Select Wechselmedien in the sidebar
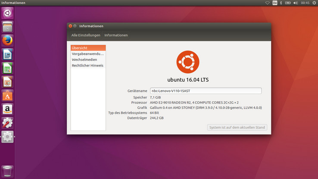 88,60
